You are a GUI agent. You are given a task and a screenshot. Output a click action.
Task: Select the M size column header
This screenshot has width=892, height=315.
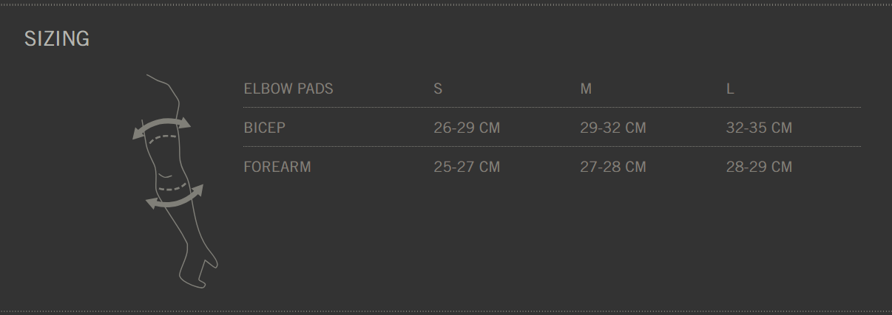pos(586,89)
